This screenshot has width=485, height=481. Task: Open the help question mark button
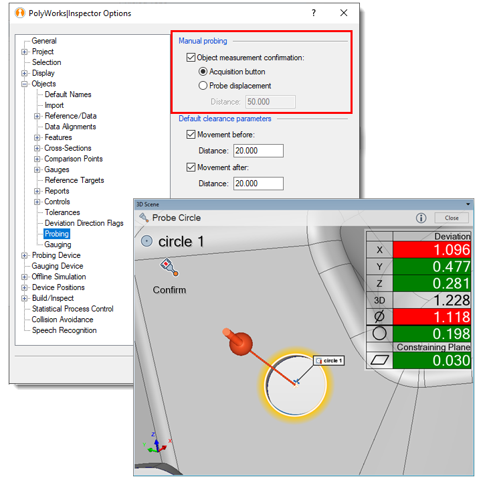click(x=313, y=13)
